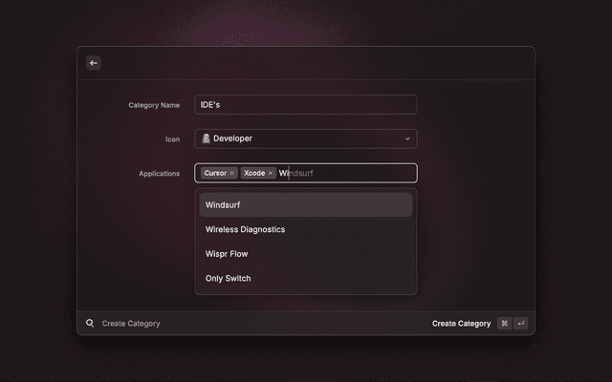Click the Return key shortcut icon
This screenshot has height=382, width=612.
coord(520,324)
